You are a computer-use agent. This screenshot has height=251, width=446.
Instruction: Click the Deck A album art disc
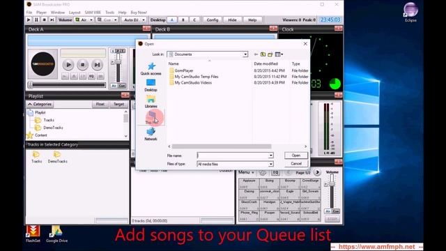[43, 64]
